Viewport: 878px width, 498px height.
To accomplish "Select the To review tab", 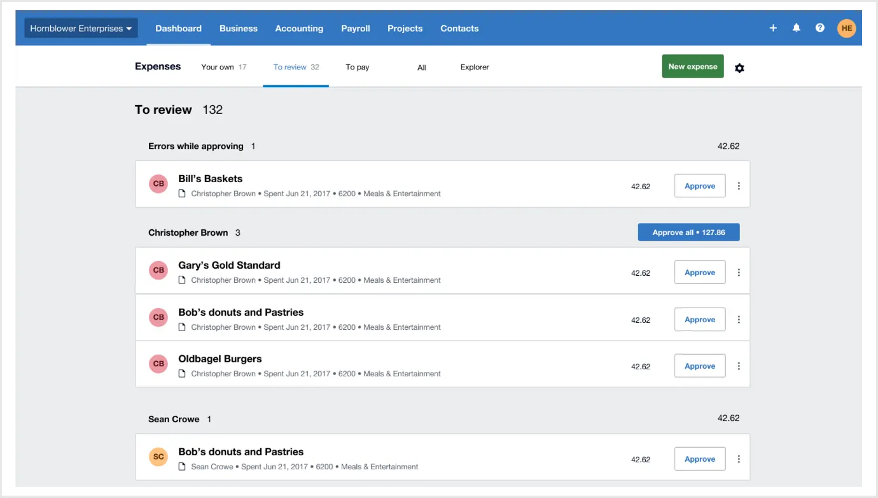I will click(296, 67).
